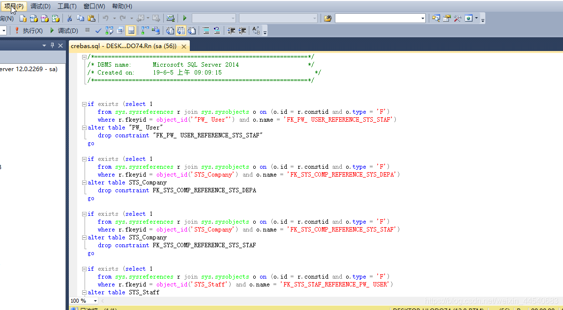Click the 执行(X) execute button
The width and height of the screenshot is (563, 310).
[x=29, y=30]
